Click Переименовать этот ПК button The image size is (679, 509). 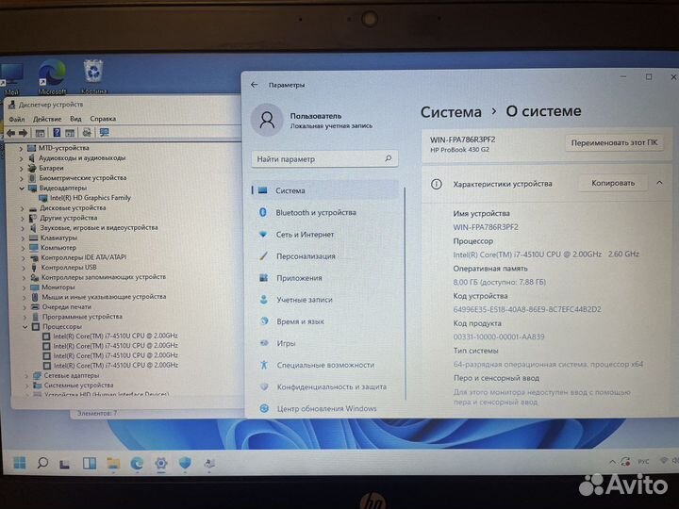click(614, 143)
